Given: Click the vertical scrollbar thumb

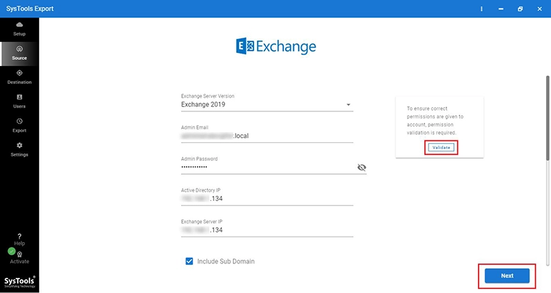Looking at the screenshot, I should tap(548, 118).
